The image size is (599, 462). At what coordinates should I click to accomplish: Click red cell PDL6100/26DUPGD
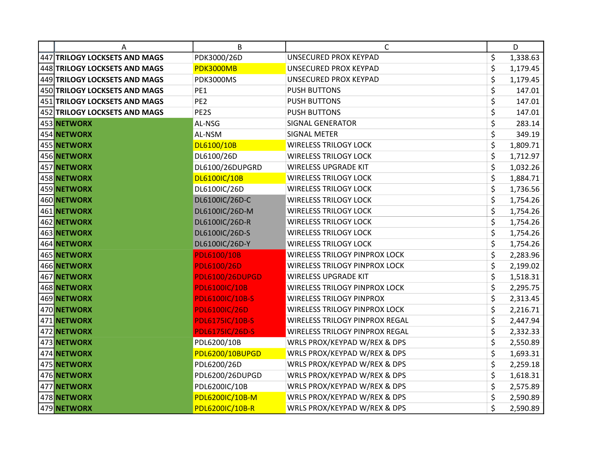tap(240, 277)
